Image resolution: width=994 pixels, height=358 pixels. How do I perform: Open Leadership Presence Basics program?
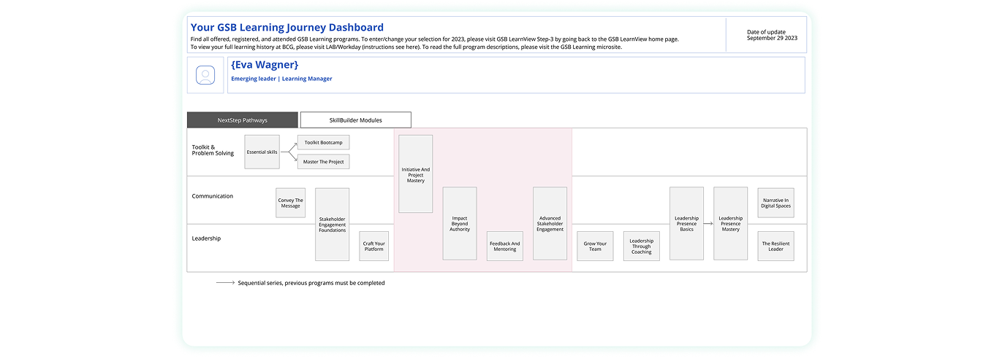[x=686, y=223]
